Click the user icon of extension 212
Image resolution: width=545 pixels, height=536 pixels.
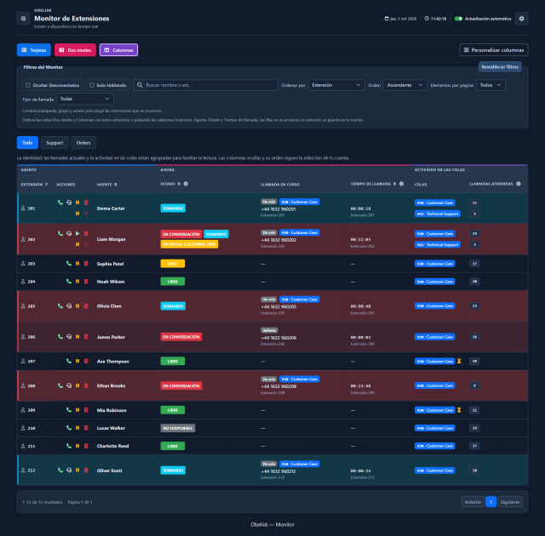23,470
